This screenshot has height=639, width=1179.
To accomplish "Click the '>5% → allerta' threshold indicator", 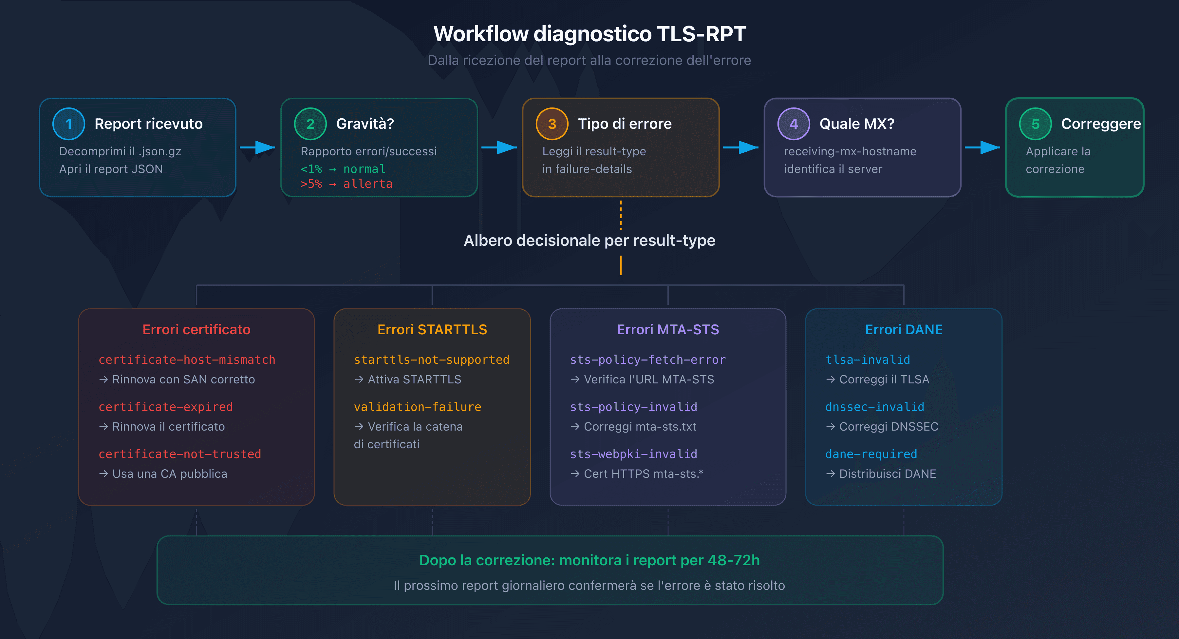I will (x=346, y=184).
